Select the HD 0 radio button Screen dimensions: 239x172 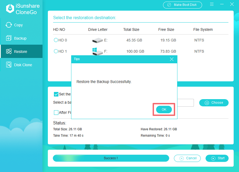pyautogui.click(x=56, y=40)
